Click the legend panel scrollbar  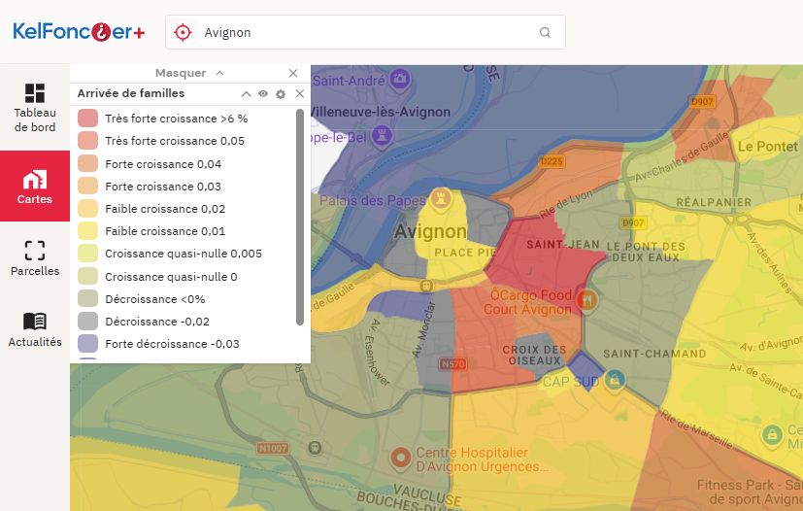[x=300, y=216]
